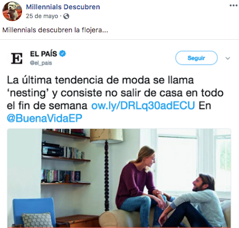The width and height of the screenshot is (239, 228).
Task: Open the three-dot post options menu
Action: coord(233,6)
